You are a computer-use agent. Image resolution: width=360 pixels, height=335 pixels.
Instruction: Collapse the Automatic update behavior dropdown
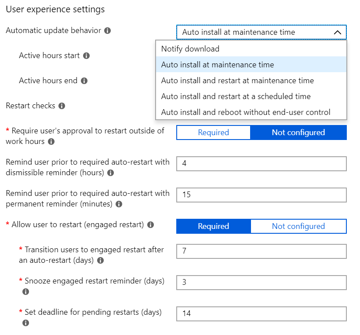[x=338, y=32]
